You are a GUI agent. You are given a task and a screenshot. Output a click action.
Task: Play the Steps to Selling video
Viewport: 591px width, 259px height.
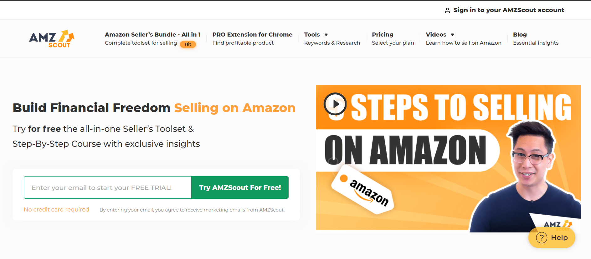coord(335,104)
